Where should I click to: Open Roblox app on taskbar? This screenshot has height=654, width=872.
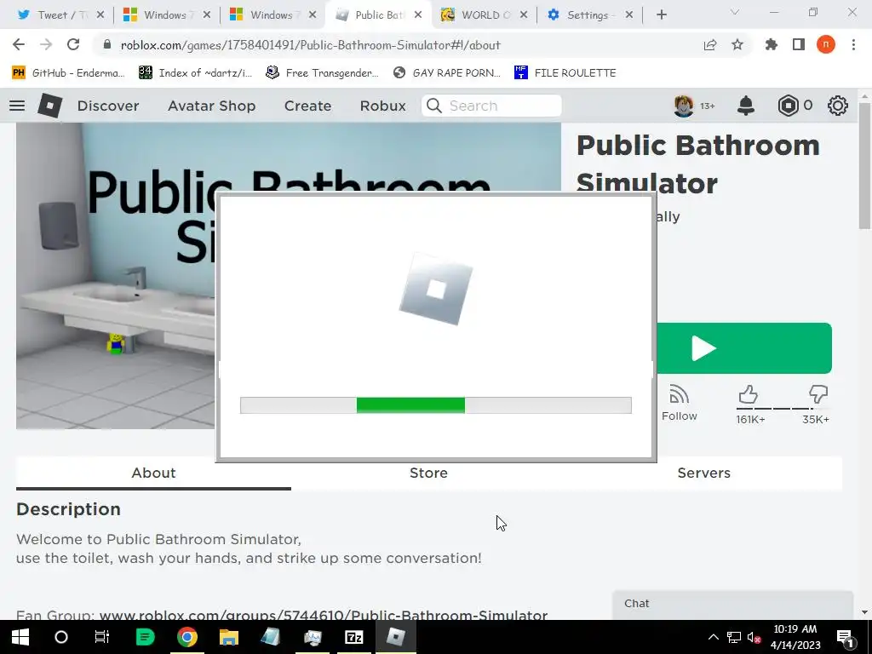[395, 637]
